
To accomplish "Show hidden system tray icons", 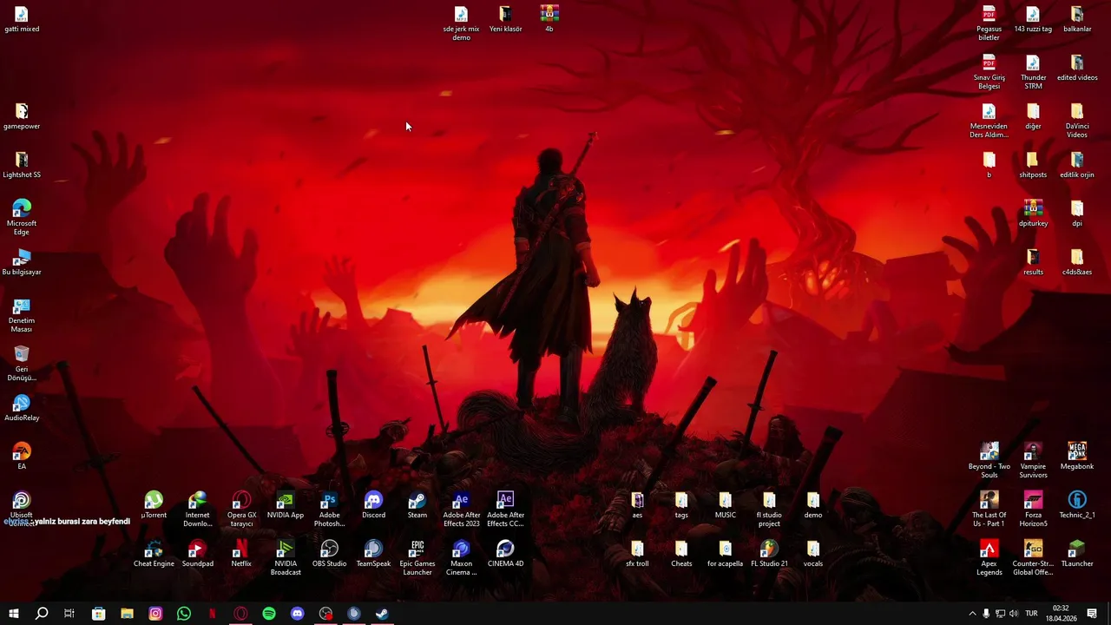I will coord(972,614).
